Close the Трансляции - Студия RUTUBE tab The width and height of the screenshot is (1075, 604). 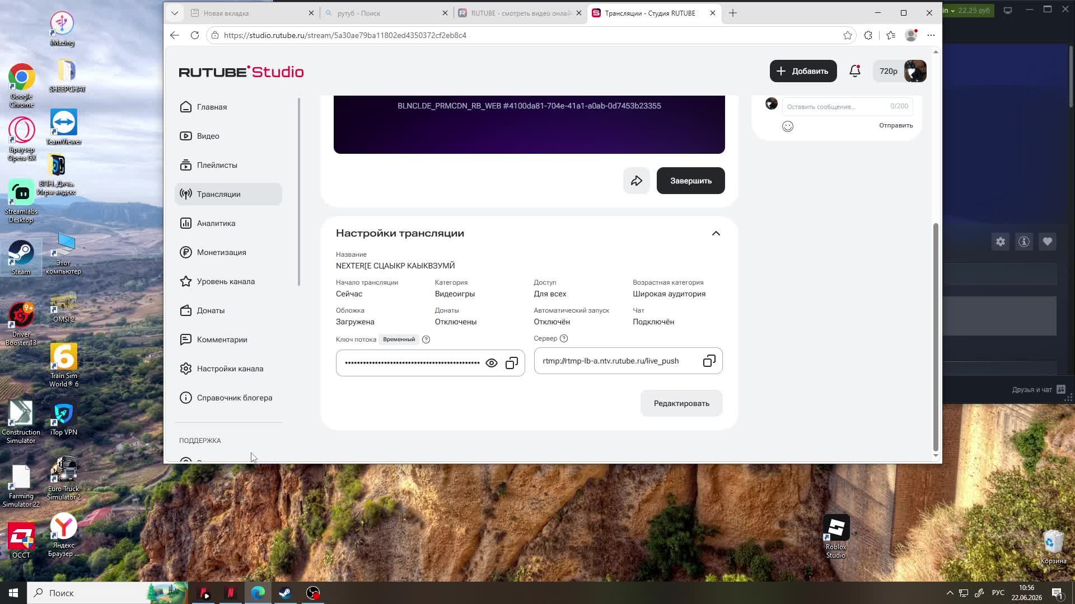(x=713, y=13)
